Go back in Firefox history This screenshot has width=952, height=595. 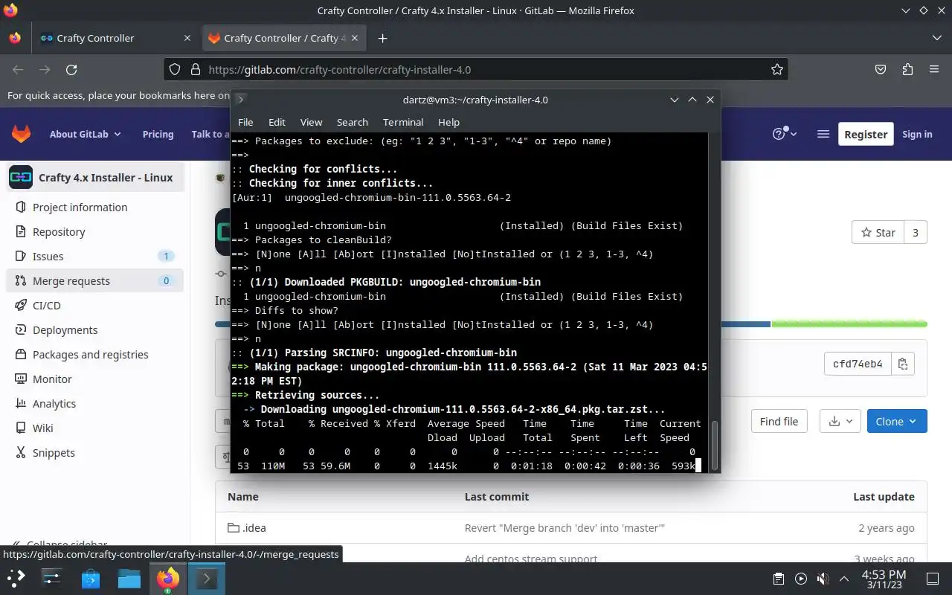18,69
